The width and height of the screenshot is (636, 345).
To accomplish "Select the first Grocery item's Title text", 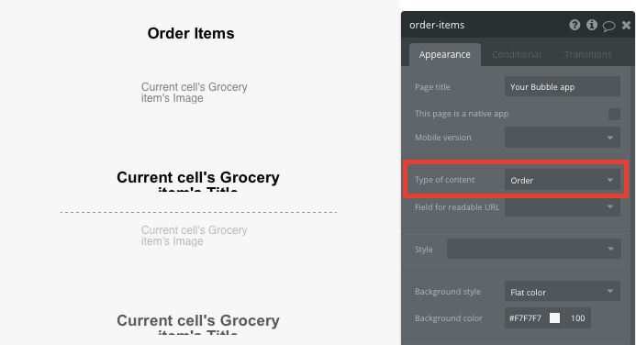I will pos(198,181).
